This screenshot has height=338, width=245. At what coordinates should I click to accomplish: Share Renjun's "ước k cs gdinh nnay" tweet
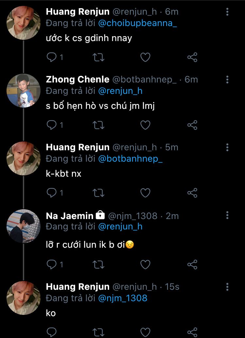(192, 57)
